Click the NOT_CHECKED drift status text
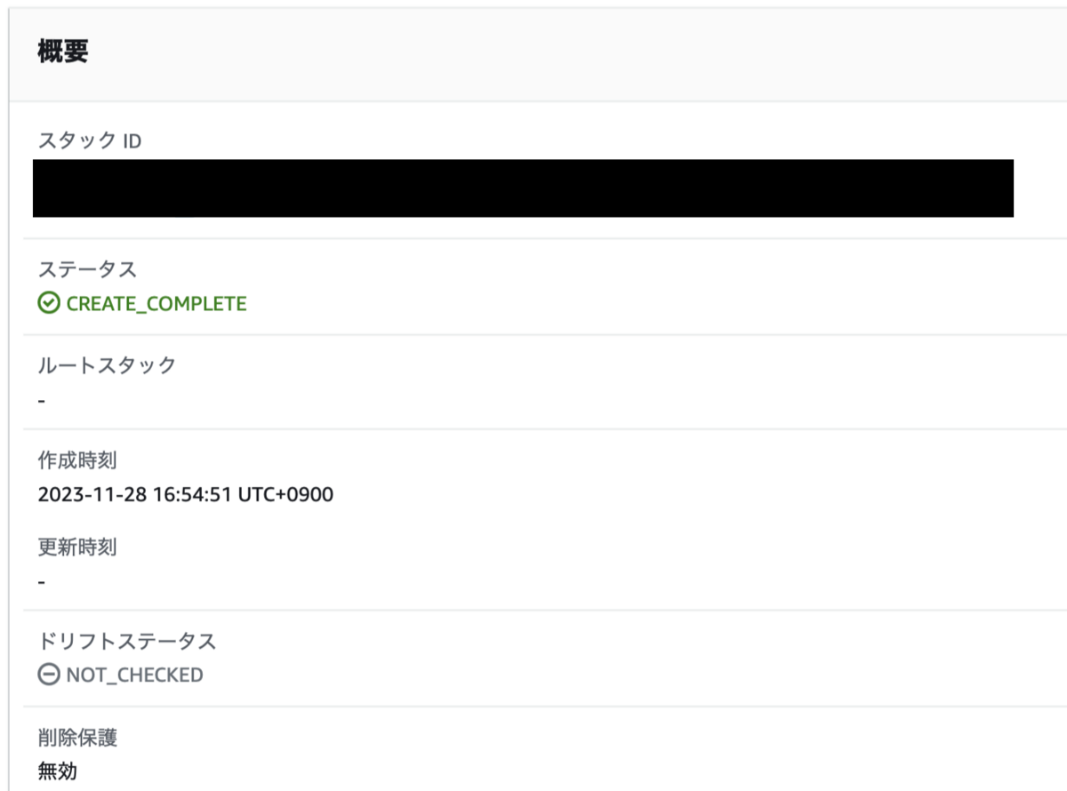Image resolution: width=1067 pixels, height=791 pixels. pyautogui.click(x=133, y=675)
